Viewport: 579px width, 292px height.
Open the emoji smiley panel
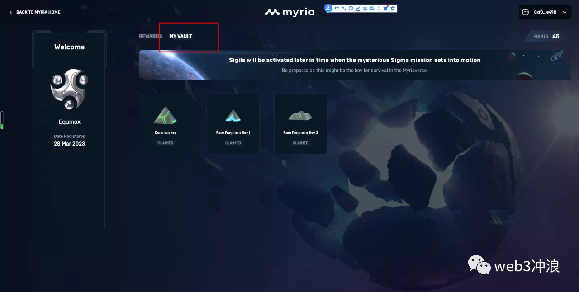pos(351,8)
